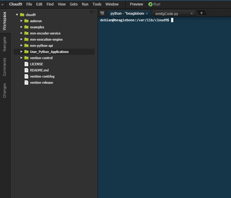Expand the mm-execution-engine folder arrow

[22, 39]
